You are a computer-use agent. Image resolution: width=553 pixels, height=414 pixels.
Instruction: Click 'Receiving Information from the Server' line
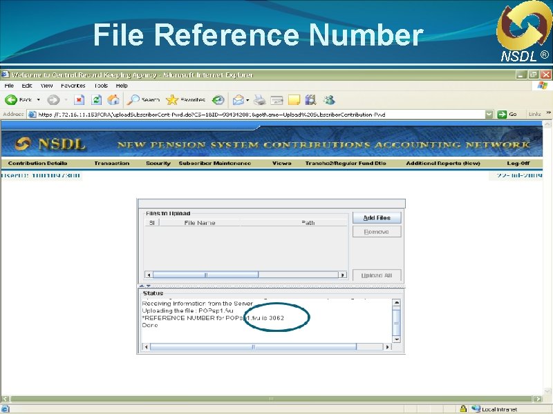coord(198,304)
